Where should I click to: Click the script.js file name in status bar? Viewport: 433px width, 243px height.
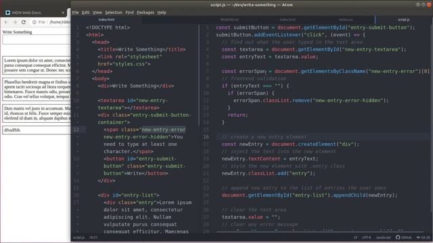point(78,237)
